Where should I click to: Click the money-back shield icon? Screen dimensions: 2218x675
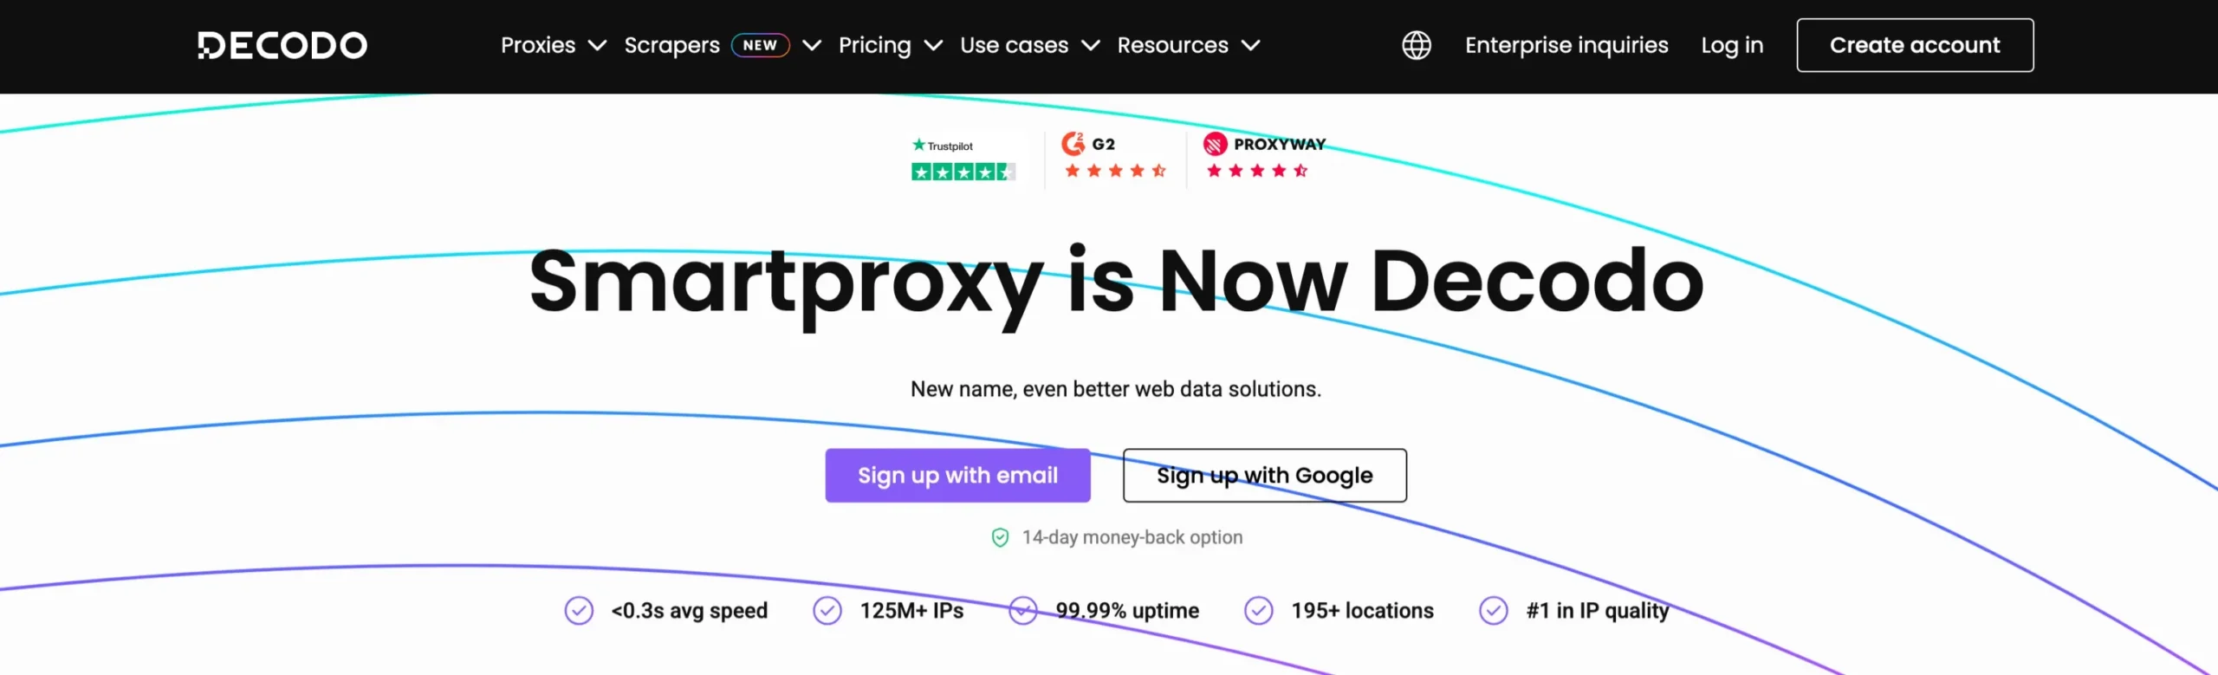click(1000, 538)
